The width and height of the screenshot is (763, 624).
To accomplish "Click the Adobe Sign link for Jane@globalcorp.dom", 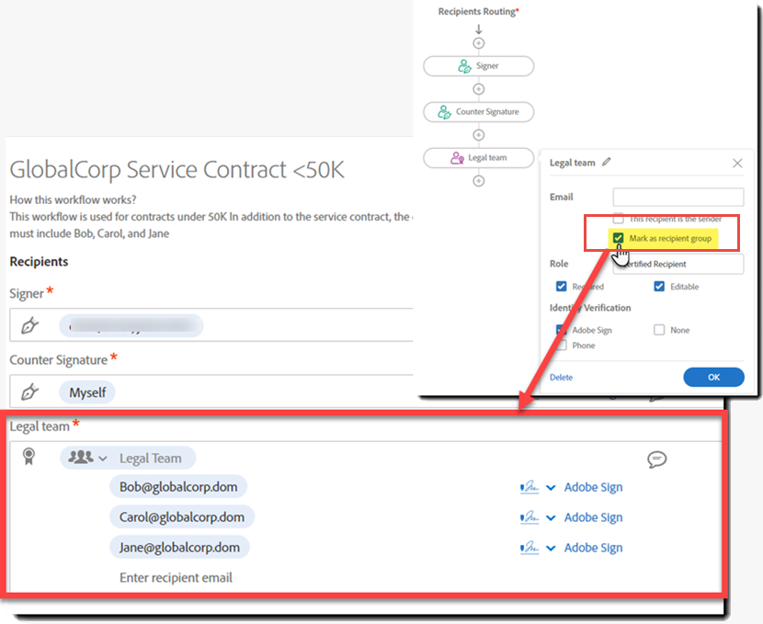I will click(593, 548).
